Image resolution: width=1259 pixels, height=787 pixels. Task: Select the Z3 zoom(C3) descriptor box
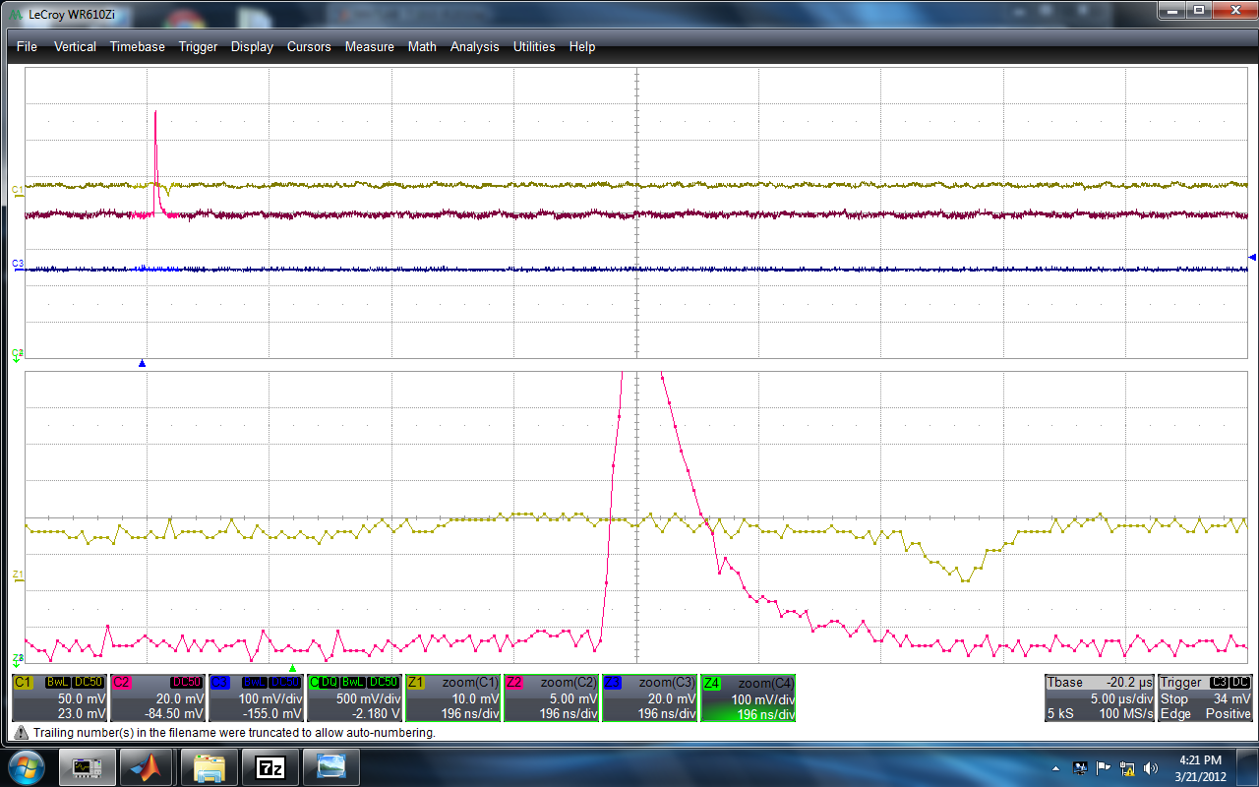coord(649,697)
